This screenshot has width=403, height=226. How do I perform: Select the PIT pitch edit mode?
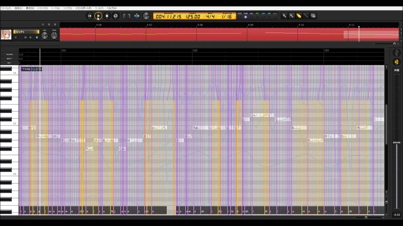coord(257,17)
